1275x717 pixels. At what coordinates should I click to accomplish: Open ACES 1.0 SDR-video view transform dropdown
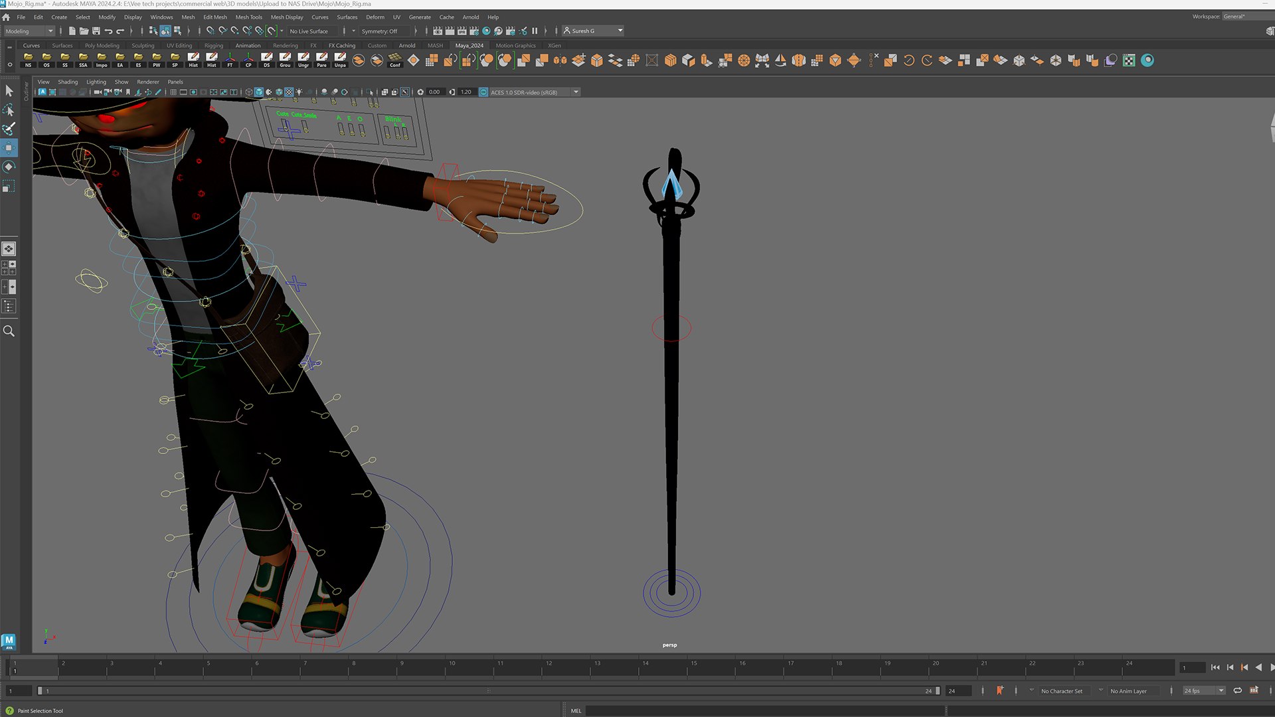(x=535, y=92)
